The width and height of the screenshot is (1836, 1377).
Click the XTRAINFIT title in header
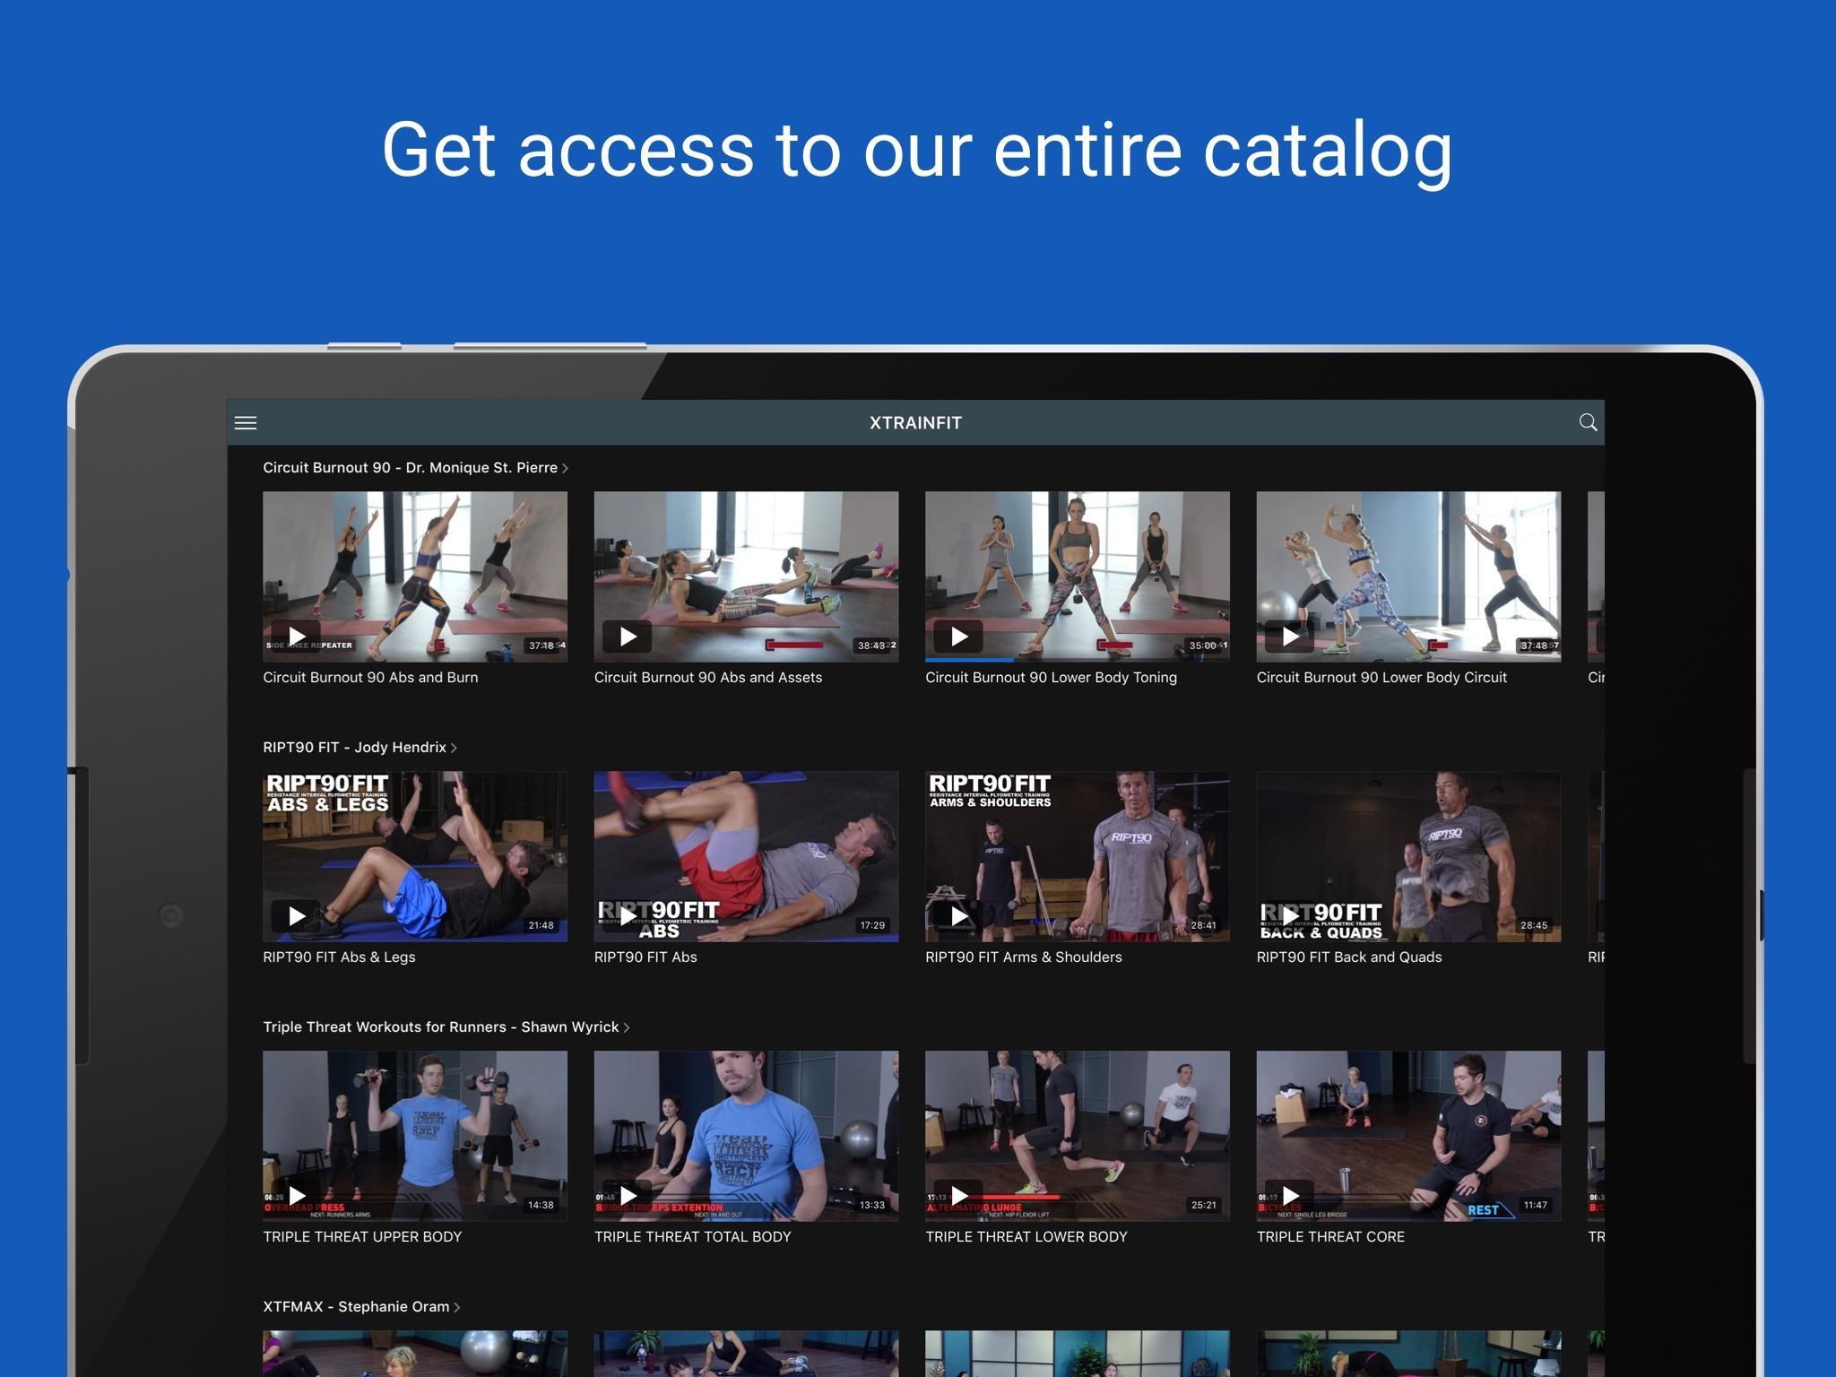915,423
